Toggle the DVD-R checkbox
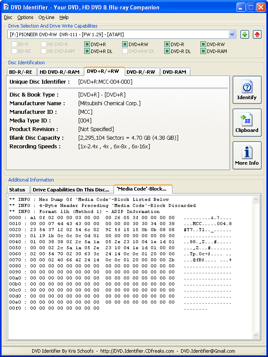The height and width of the screenshot is (357, 268). click(167, 44)
